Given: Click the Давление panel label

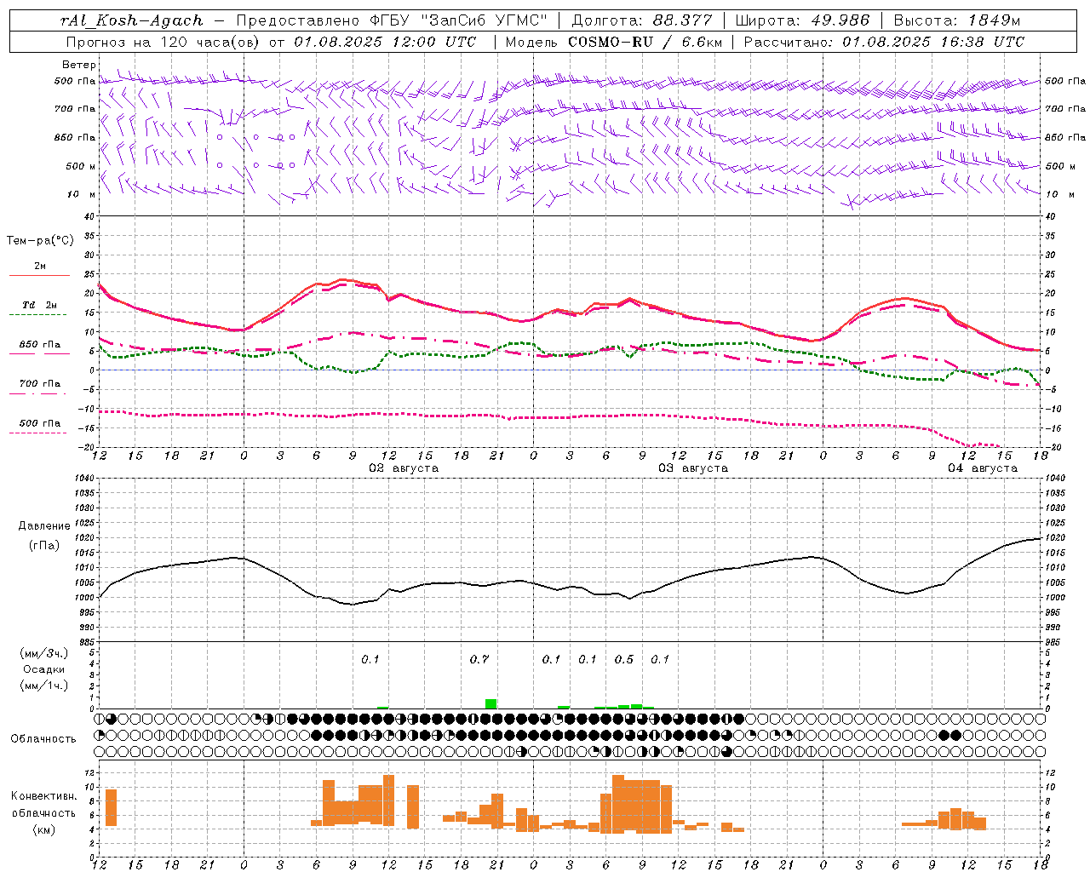Looking at the screenshot, I should (x=44, y=526).
